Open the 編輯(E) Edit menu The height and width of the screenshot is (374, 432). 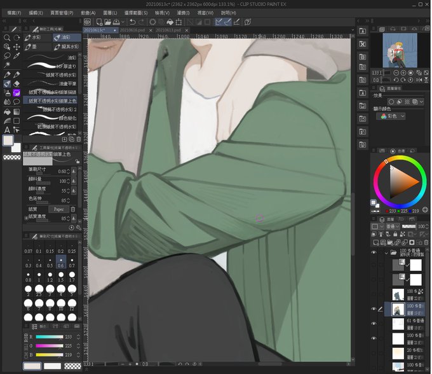pos(36,13)
